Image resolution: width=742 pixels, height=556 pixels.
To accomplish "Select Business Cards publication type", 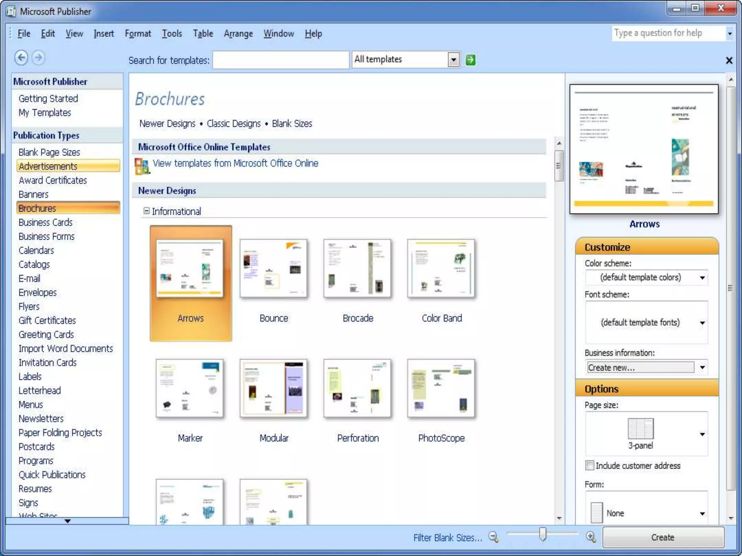I will [46, 222].
